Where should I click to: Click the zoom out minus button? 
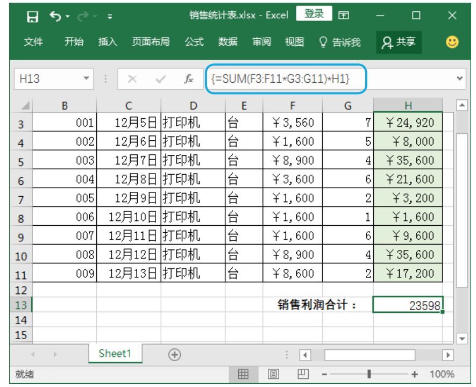point(324,375)
